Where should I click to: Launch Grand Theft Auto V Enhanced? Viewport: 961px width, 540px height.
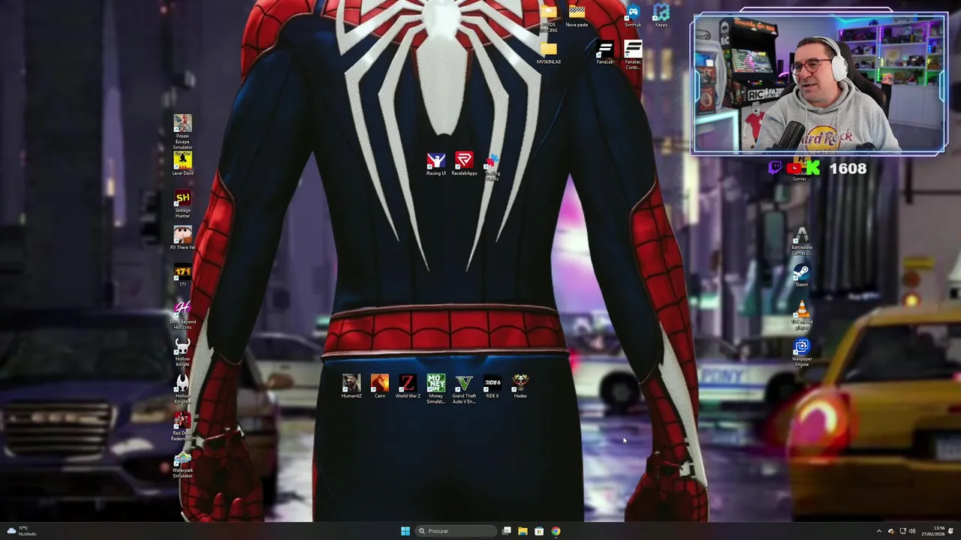click(x=464, y=390)
